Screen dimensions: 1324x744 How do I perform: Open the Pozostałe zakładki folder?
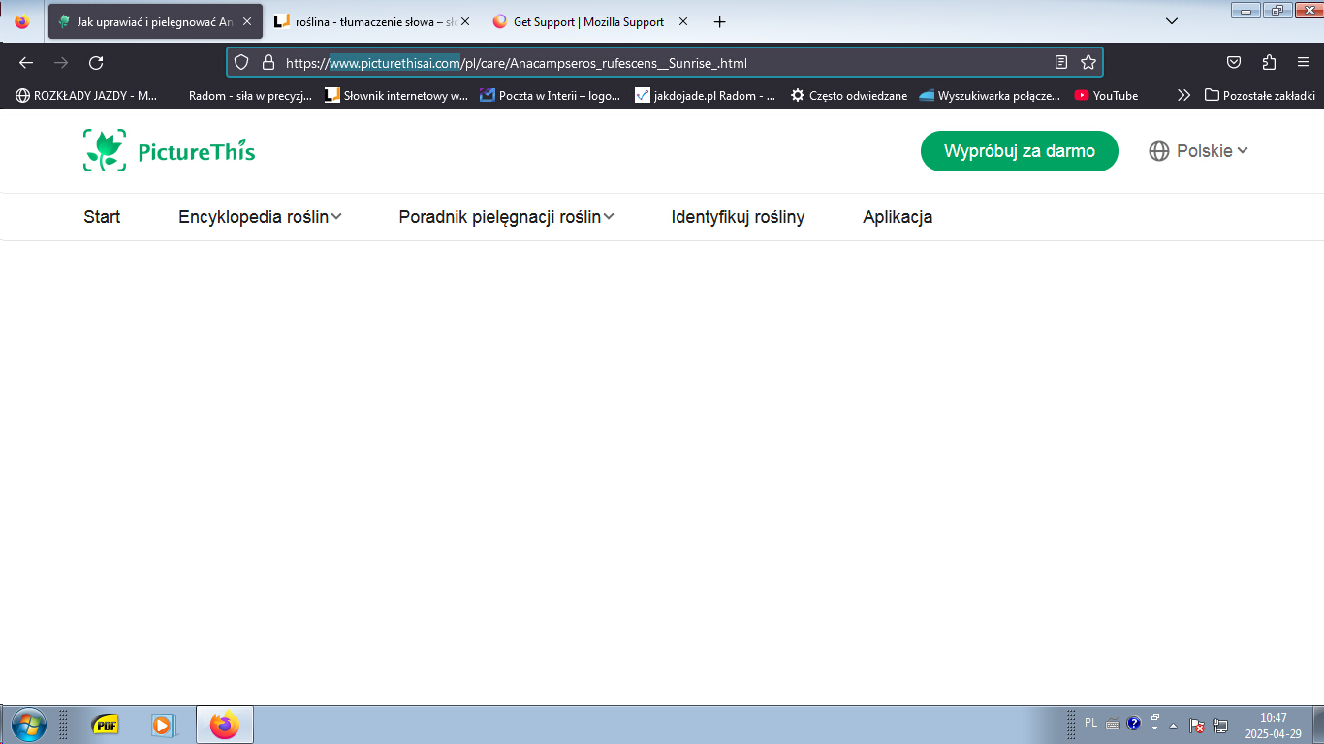pos(1259,95)
